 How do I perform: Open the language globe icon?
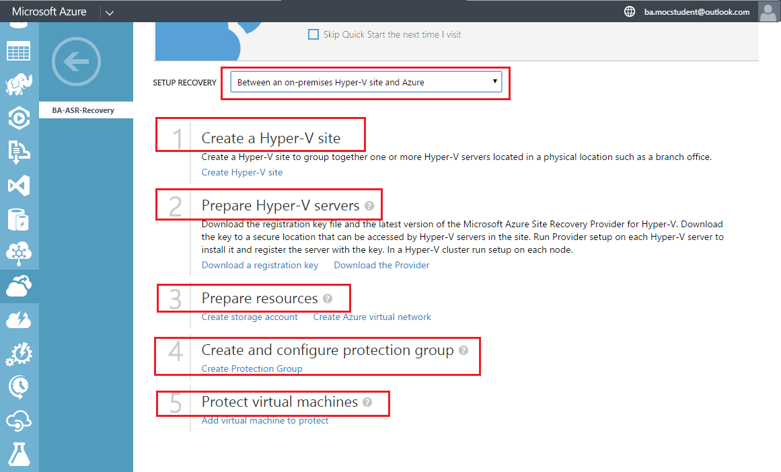(x=630, y=11)
